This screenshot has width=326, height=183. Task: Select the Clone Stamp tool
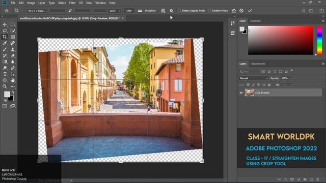[x=13, y=49]
